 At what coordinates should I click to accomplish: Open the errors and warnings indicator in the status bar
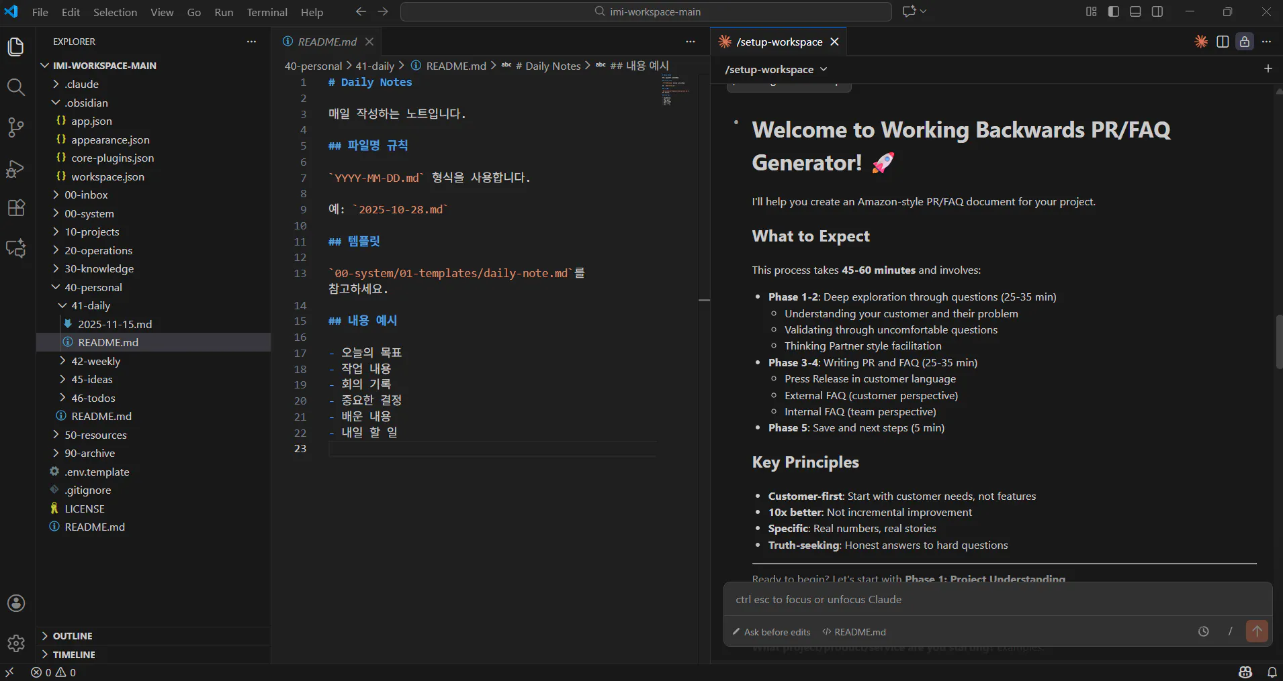pos(54,672)
